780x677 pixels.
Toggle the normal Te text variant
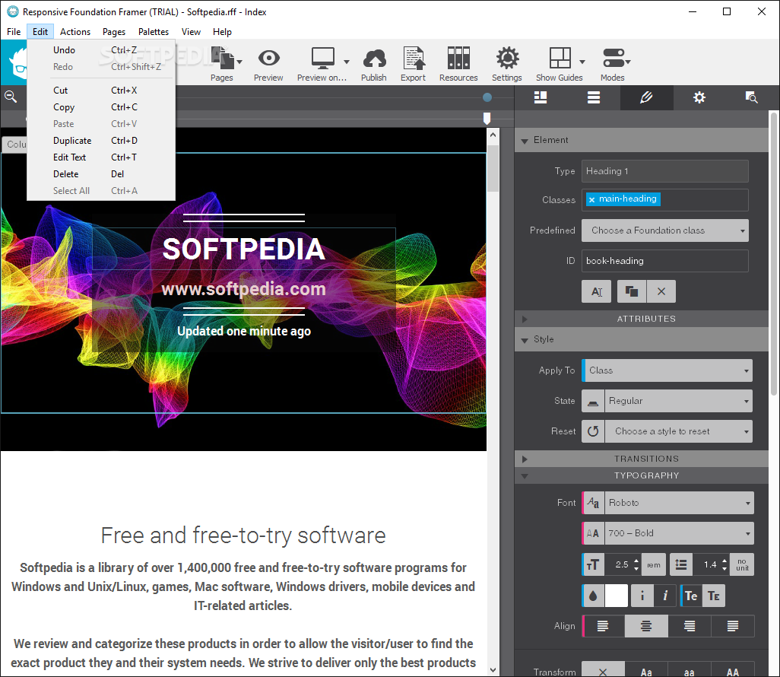tap(691, 596)
